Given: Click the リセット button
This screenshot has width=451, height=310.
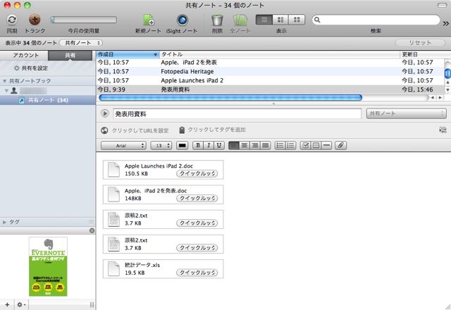Looking at the screenshot, I should [x=420, y=43].
